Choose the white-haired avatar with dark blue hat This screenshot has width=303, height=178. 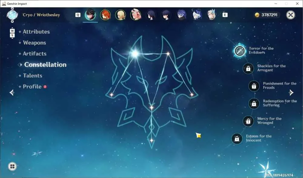[x=197, y=15]
